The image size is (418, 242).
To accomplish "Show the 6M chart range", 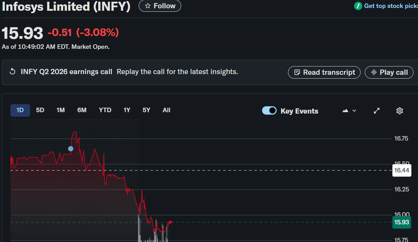I will (82, 110).
